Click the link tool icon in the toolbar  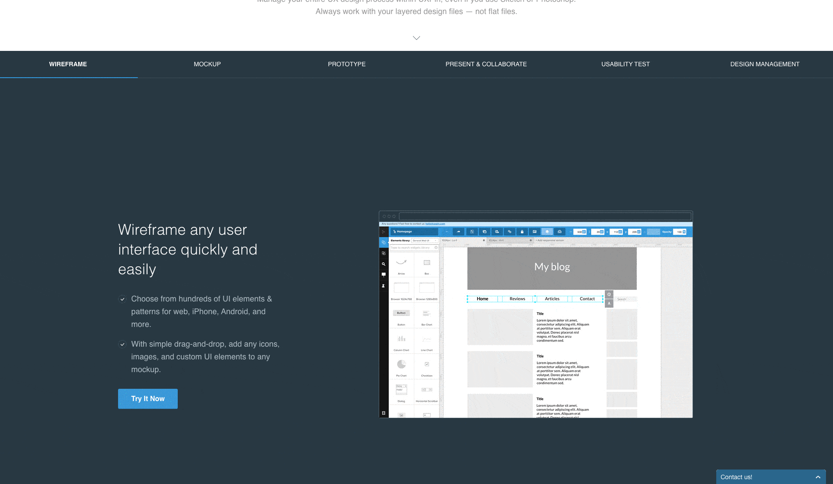510,232
